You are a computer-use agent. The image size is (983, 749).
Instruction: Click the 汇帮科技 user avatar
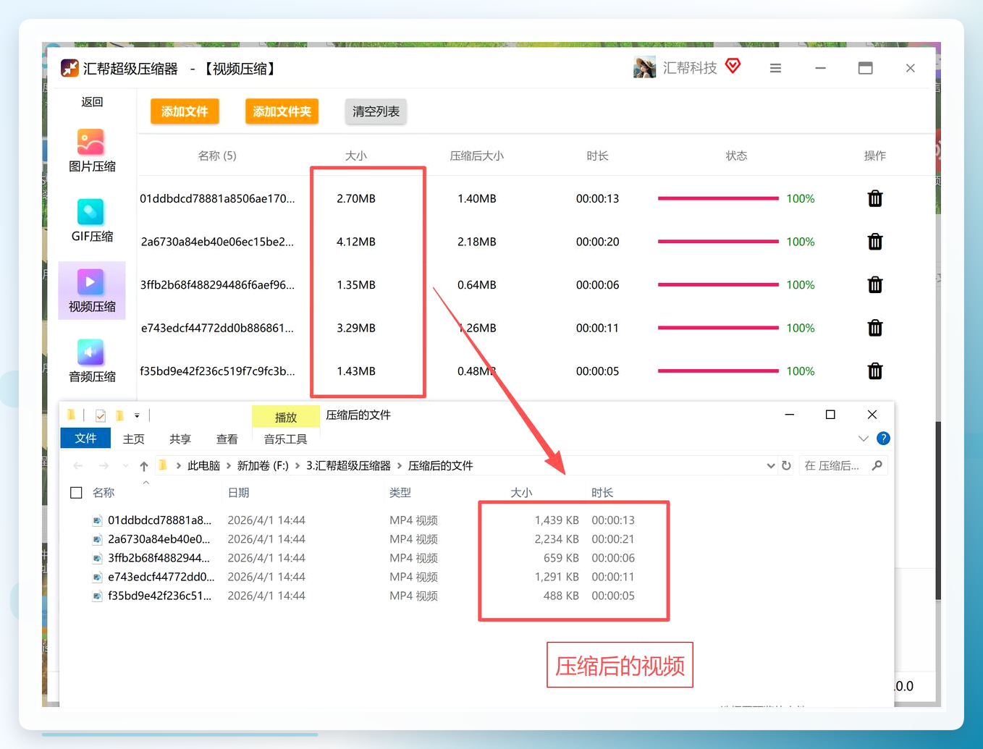[x=644, y=67]
